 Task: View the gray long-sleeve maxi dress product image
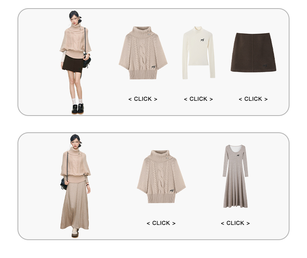tap(235, 176)
